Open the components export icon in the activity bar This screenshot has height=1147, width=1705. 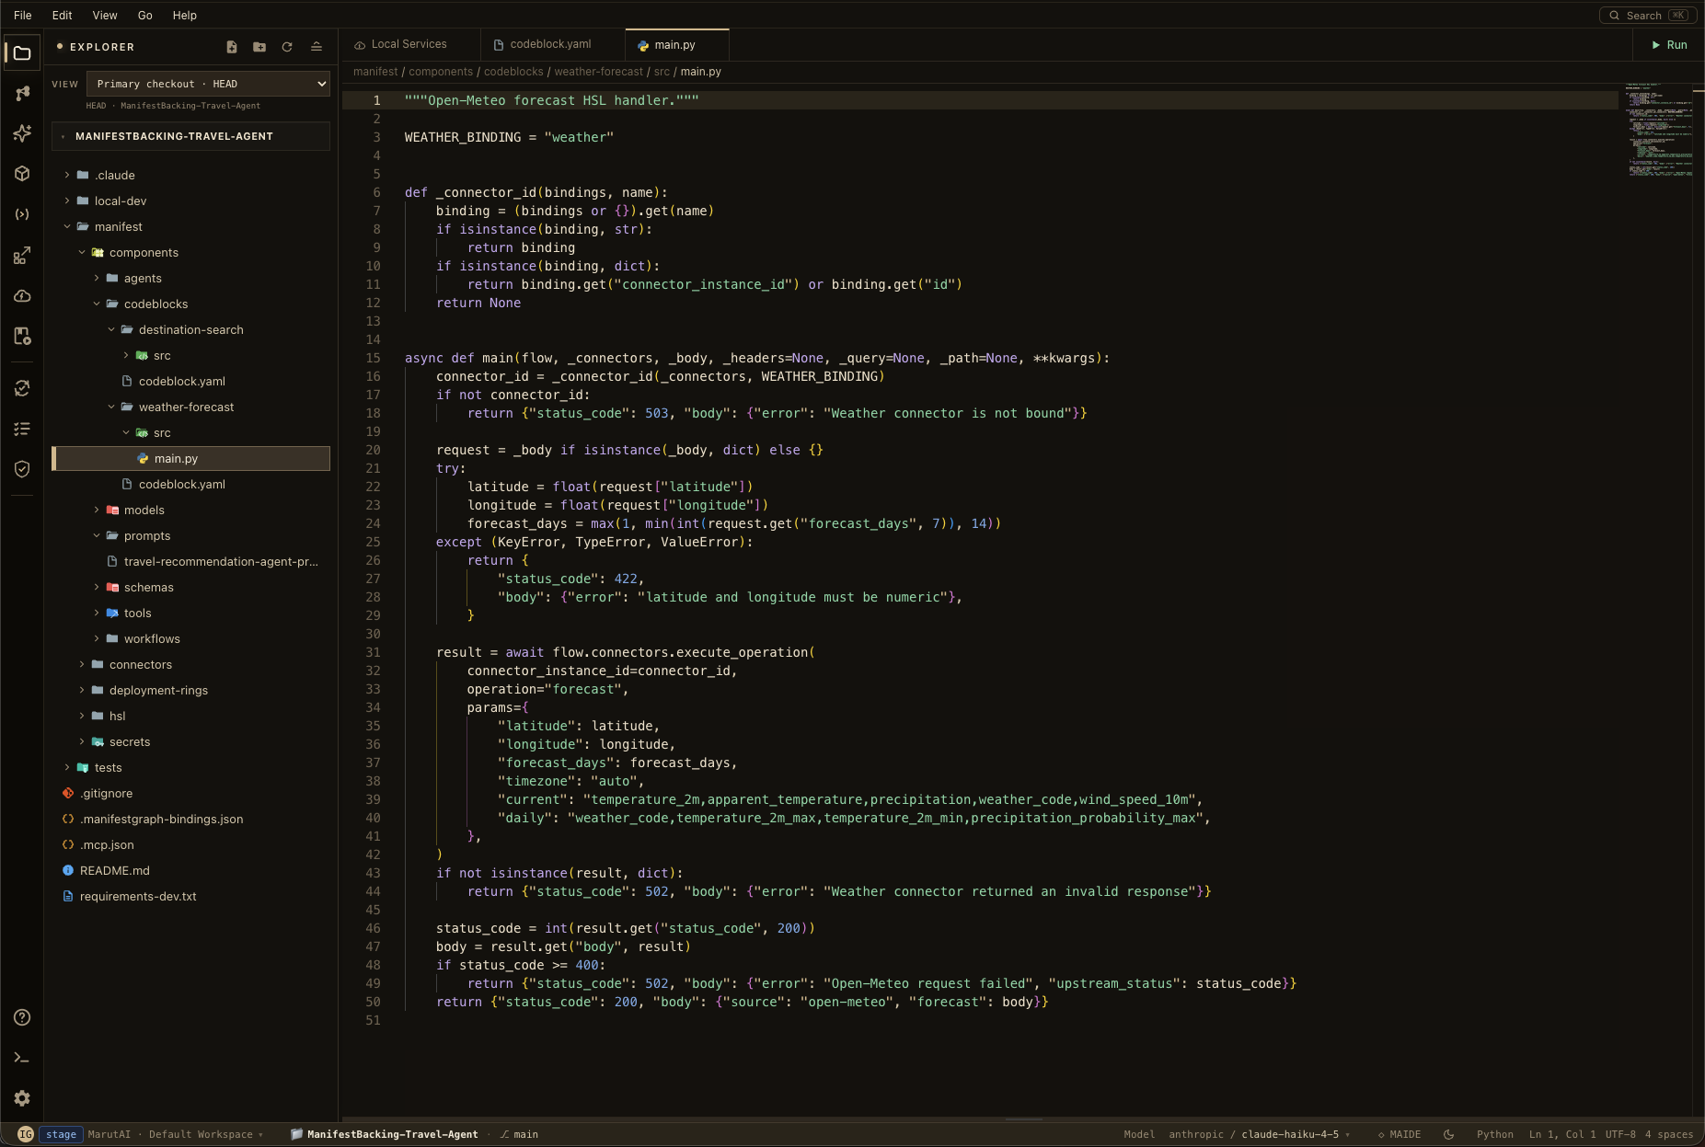(x=22, y=255)
